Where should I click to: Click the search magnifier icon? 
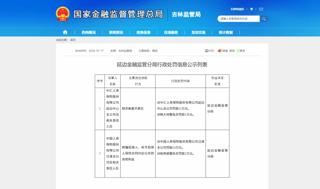264,18
